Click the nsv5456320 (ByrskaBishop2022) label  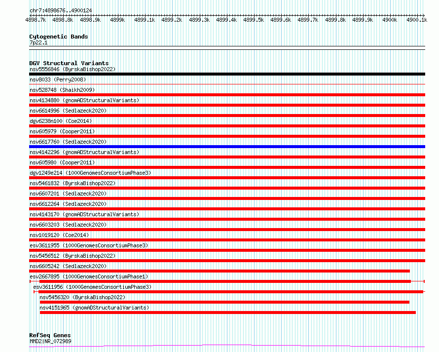click(82, 297)
